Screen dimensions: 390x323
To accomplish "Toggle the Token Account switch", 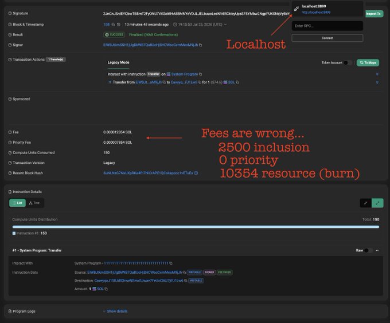I will pyautogui.click(x=348, y=63).
